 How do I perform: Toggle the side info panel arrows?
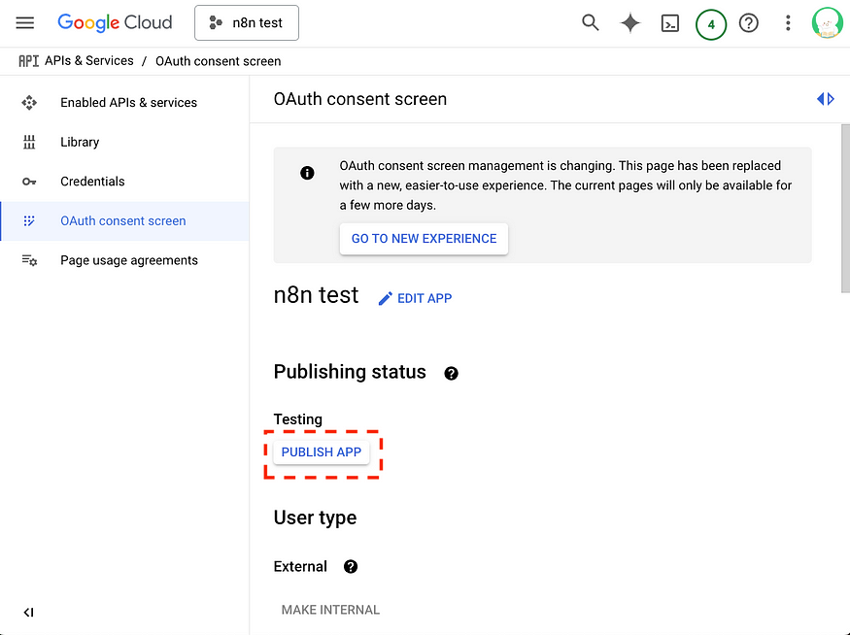tap(825, 99)
